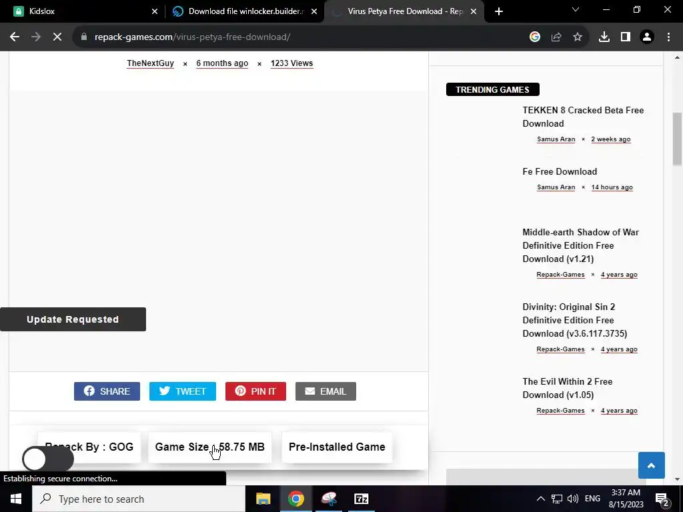Share this page icon
Viewport: 683px width, 512px height.
pyautogui.click(x=556, y=37)
